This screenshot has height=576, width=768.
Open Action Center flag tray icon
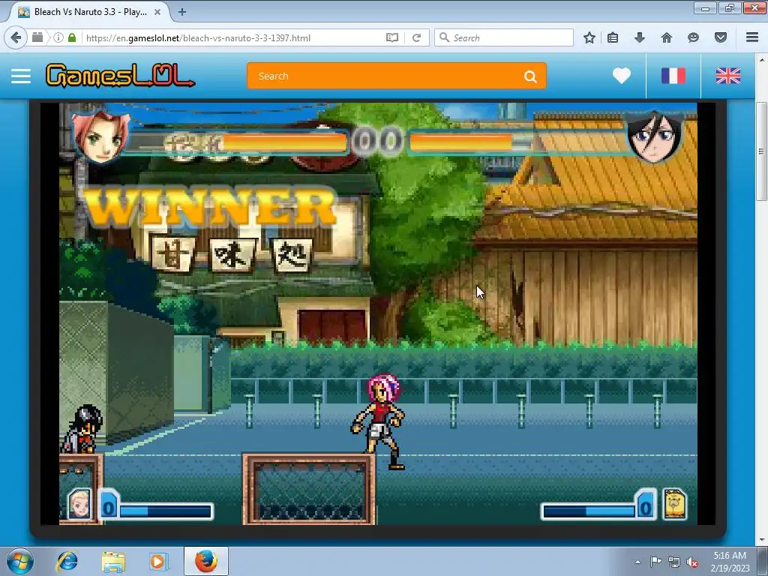[655, 562]
